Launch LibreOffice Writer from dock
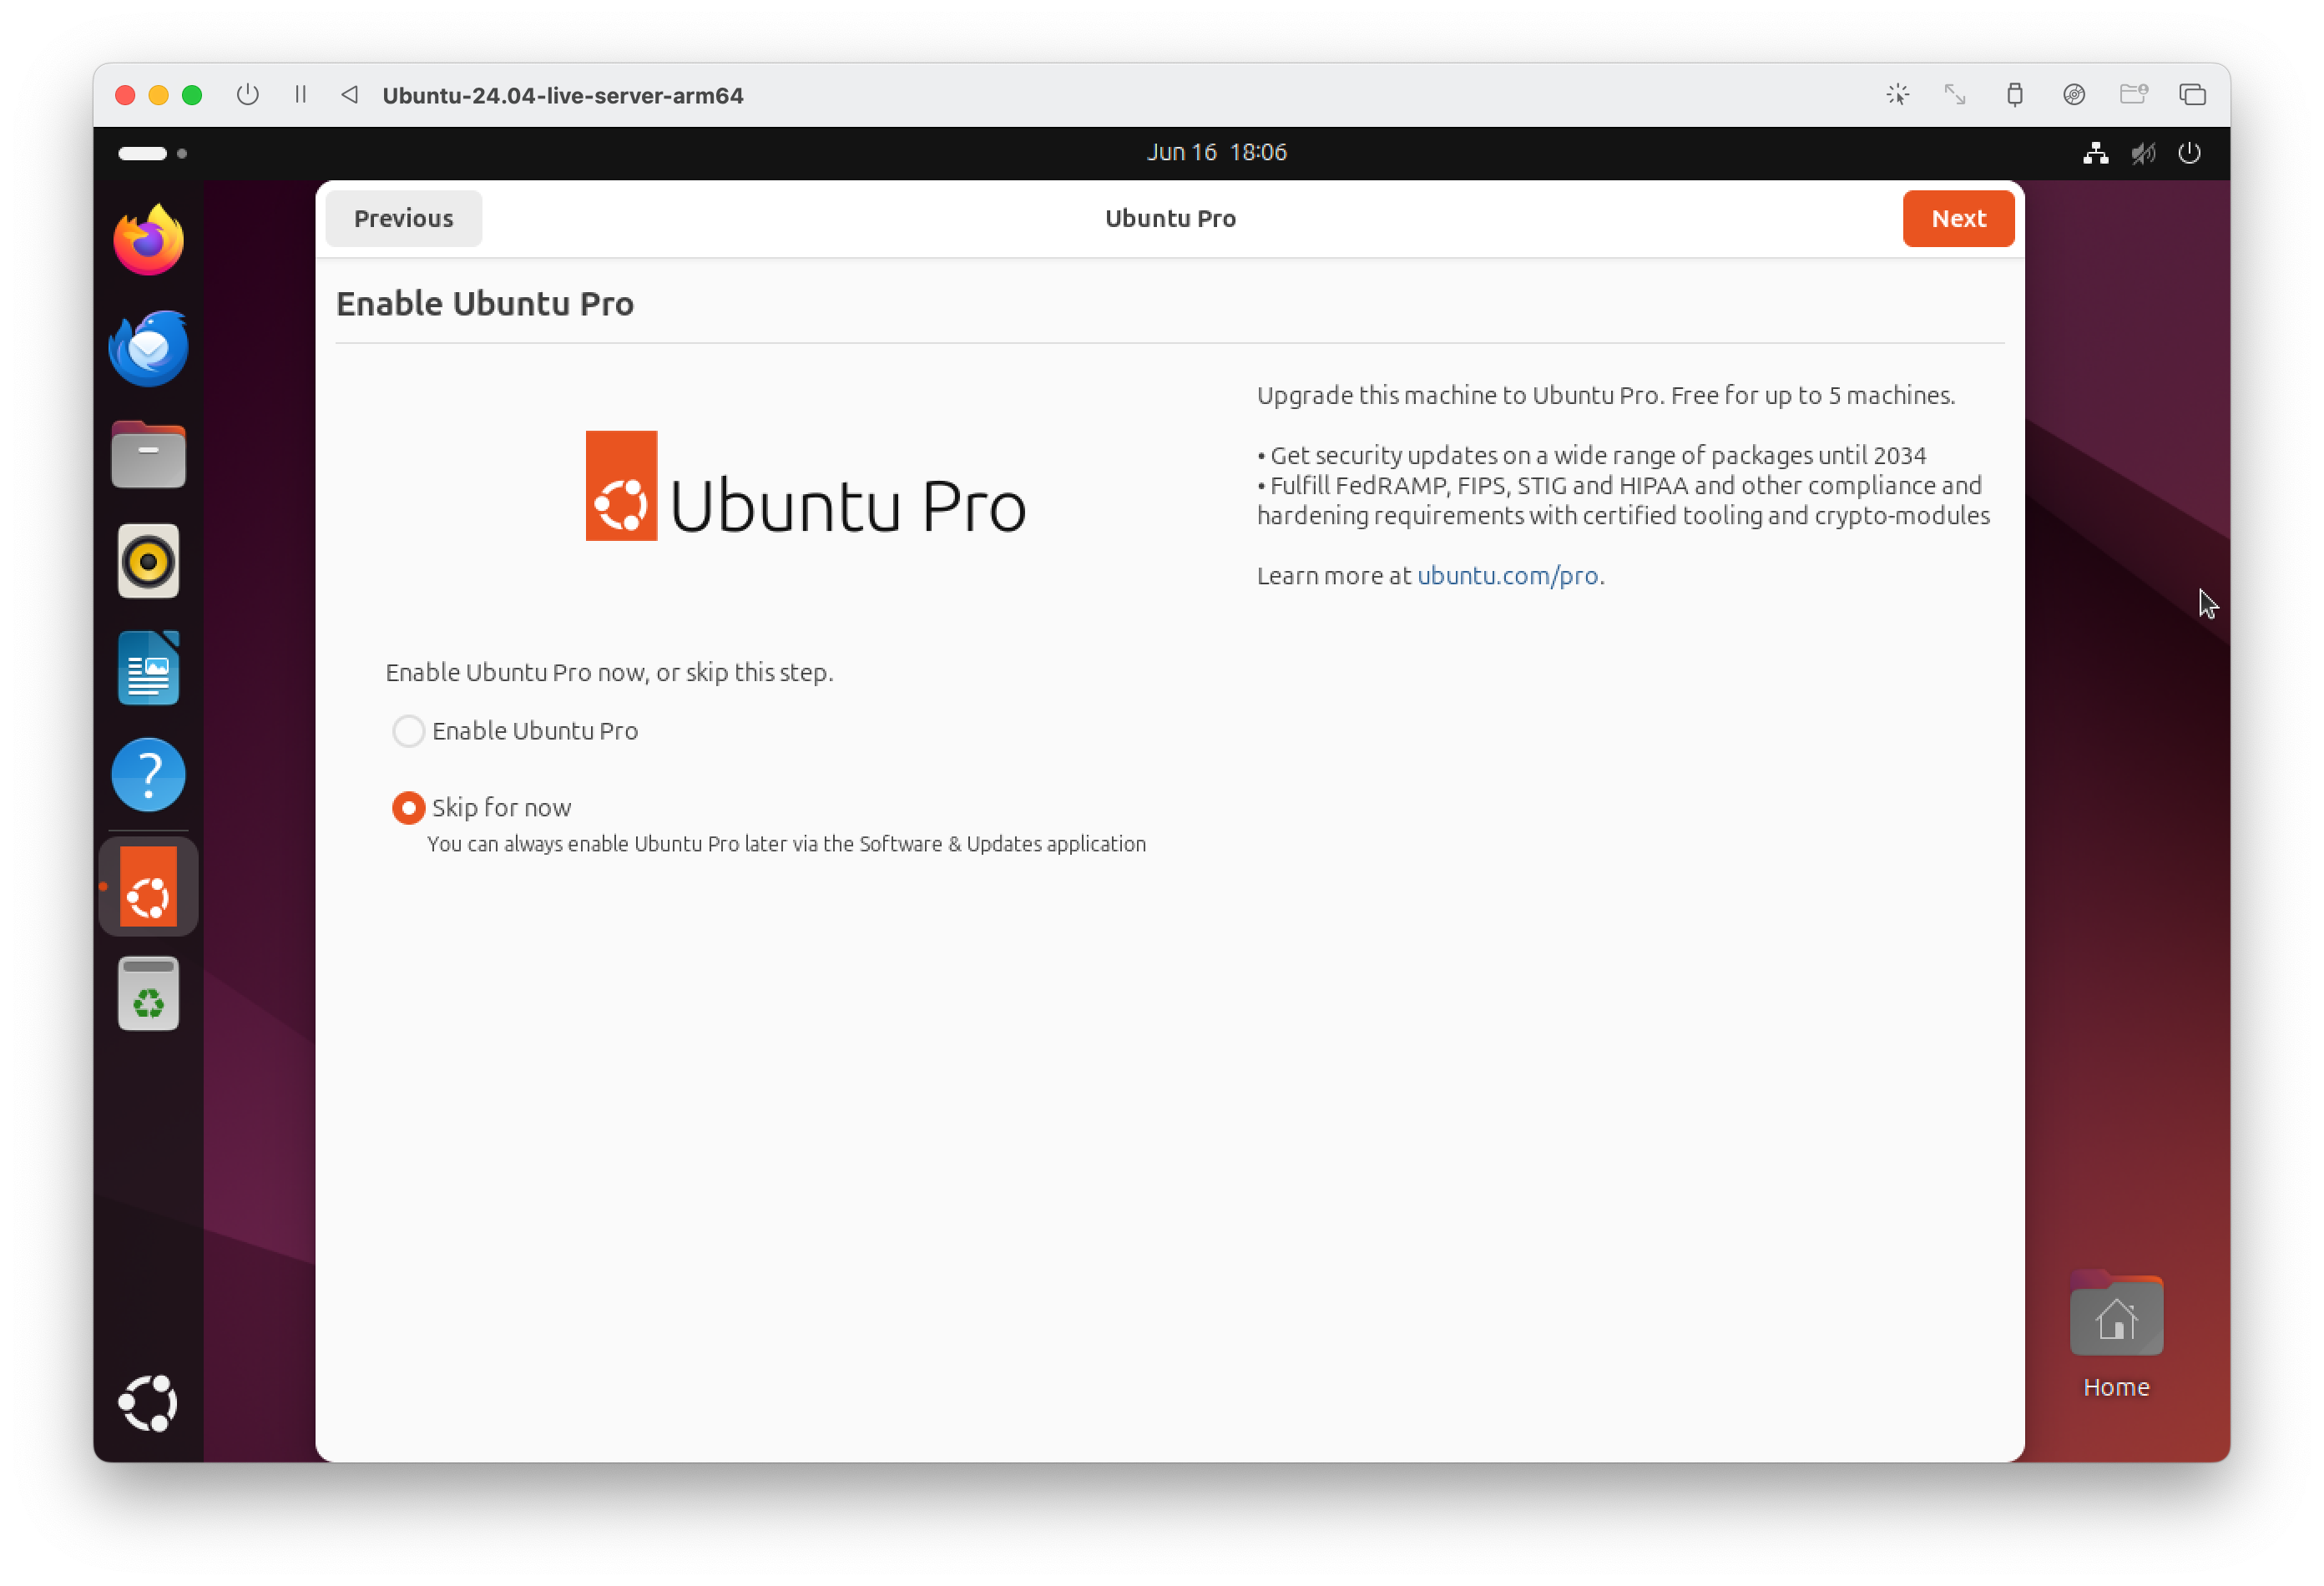Image resolution: width=2324 pixels, height=1586 pixels. coord(148,668)
